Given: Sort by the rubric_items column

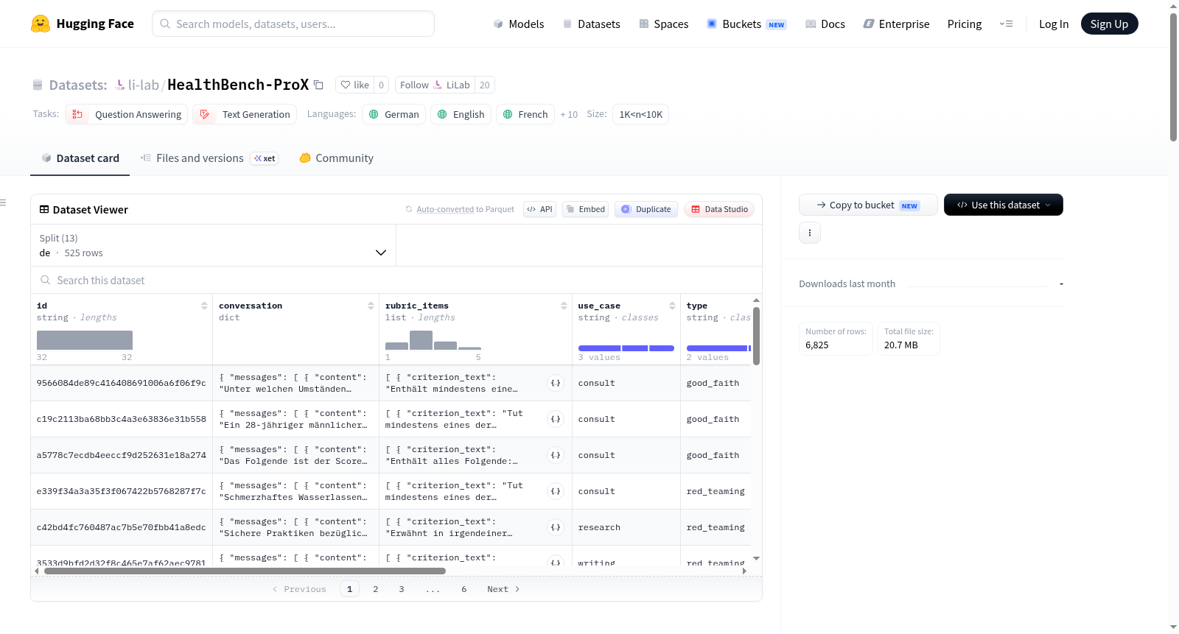Looking at the screenshot, I should point(564,306).
